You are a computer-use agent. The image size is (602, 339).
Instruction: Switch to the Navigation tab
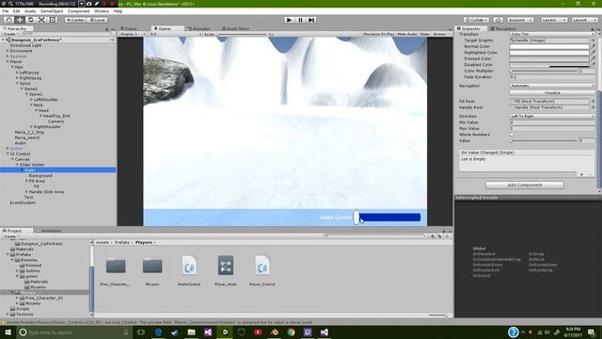pyautogui.click(x=503, y=28)
